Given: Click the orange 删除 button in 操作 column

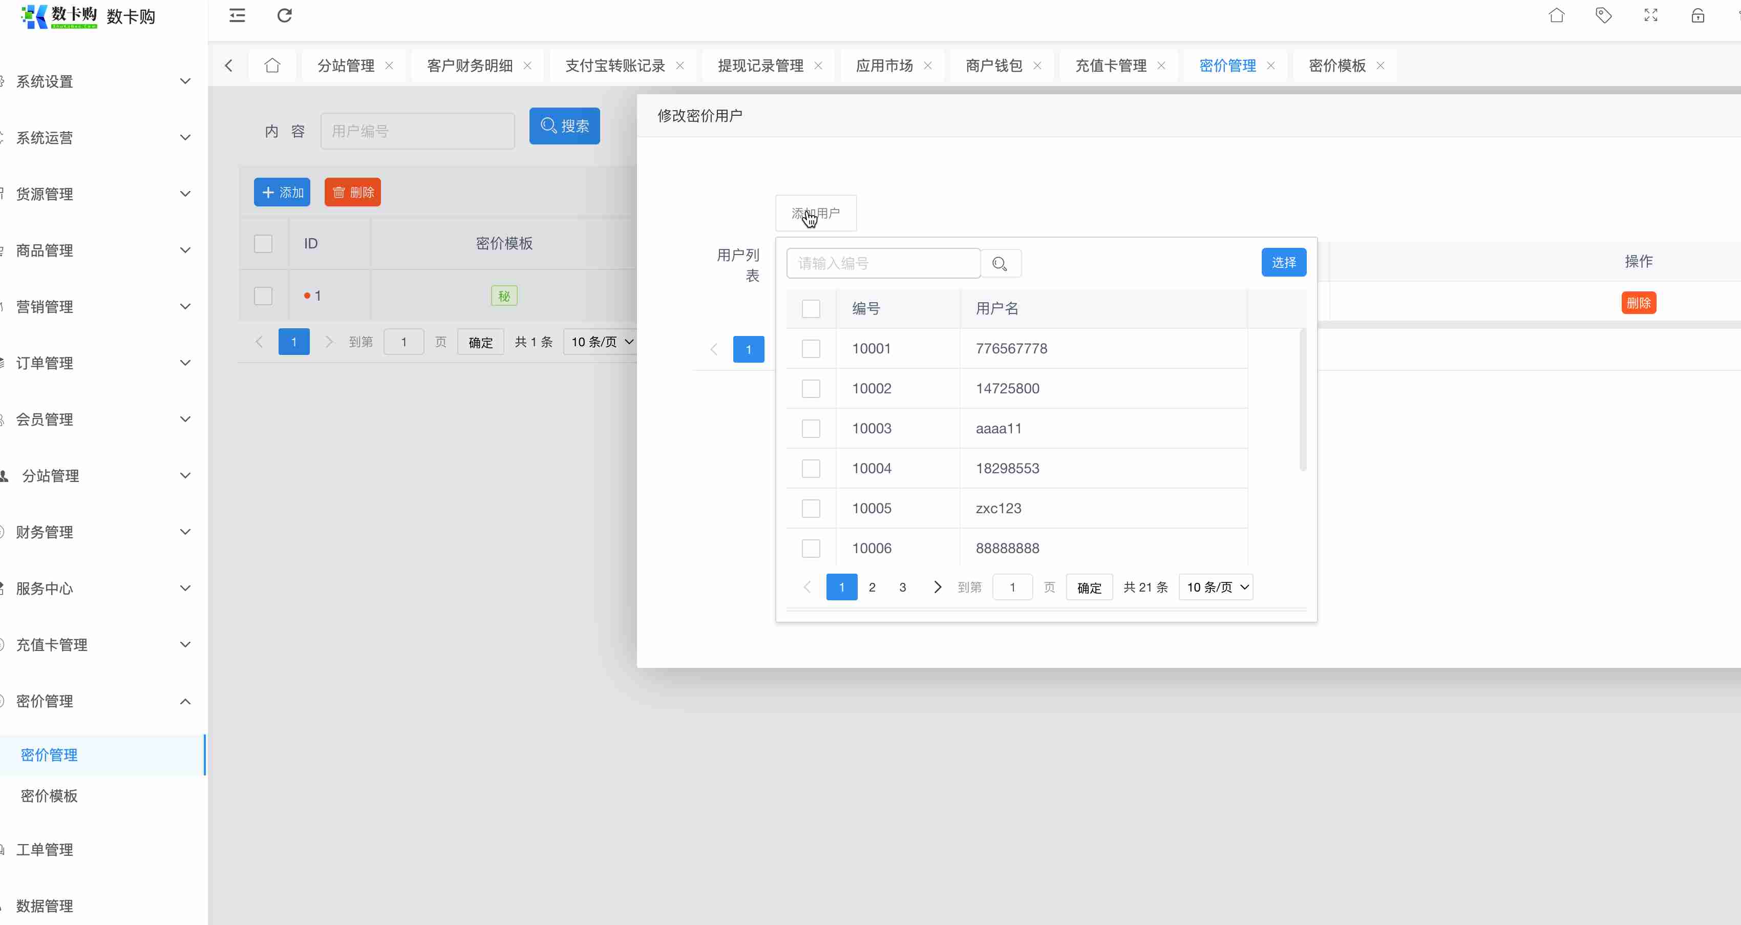Looking at the screenshot, I should tap(1638, 303).
